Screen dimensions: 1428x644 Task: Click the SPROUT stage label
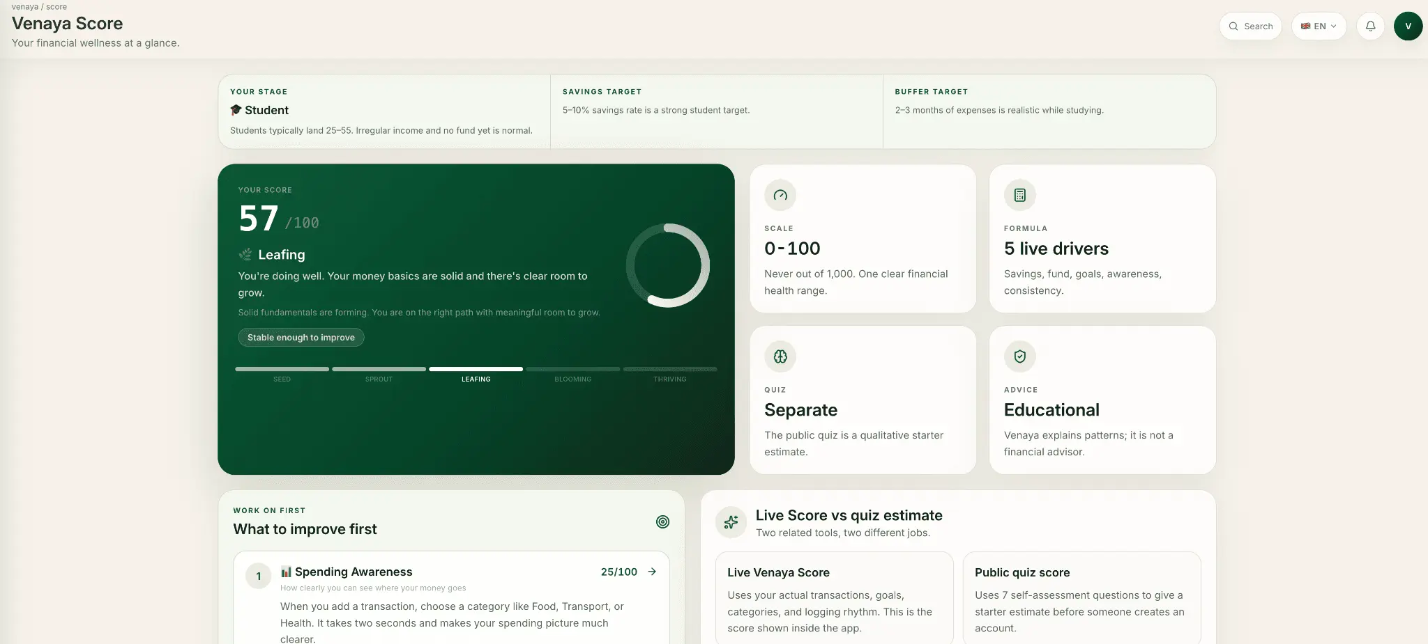379,379
